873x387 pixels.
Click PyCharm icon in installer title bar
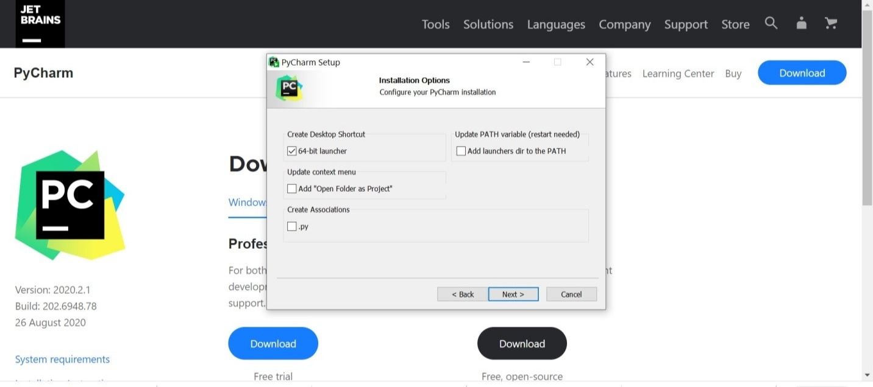(274, 62)
